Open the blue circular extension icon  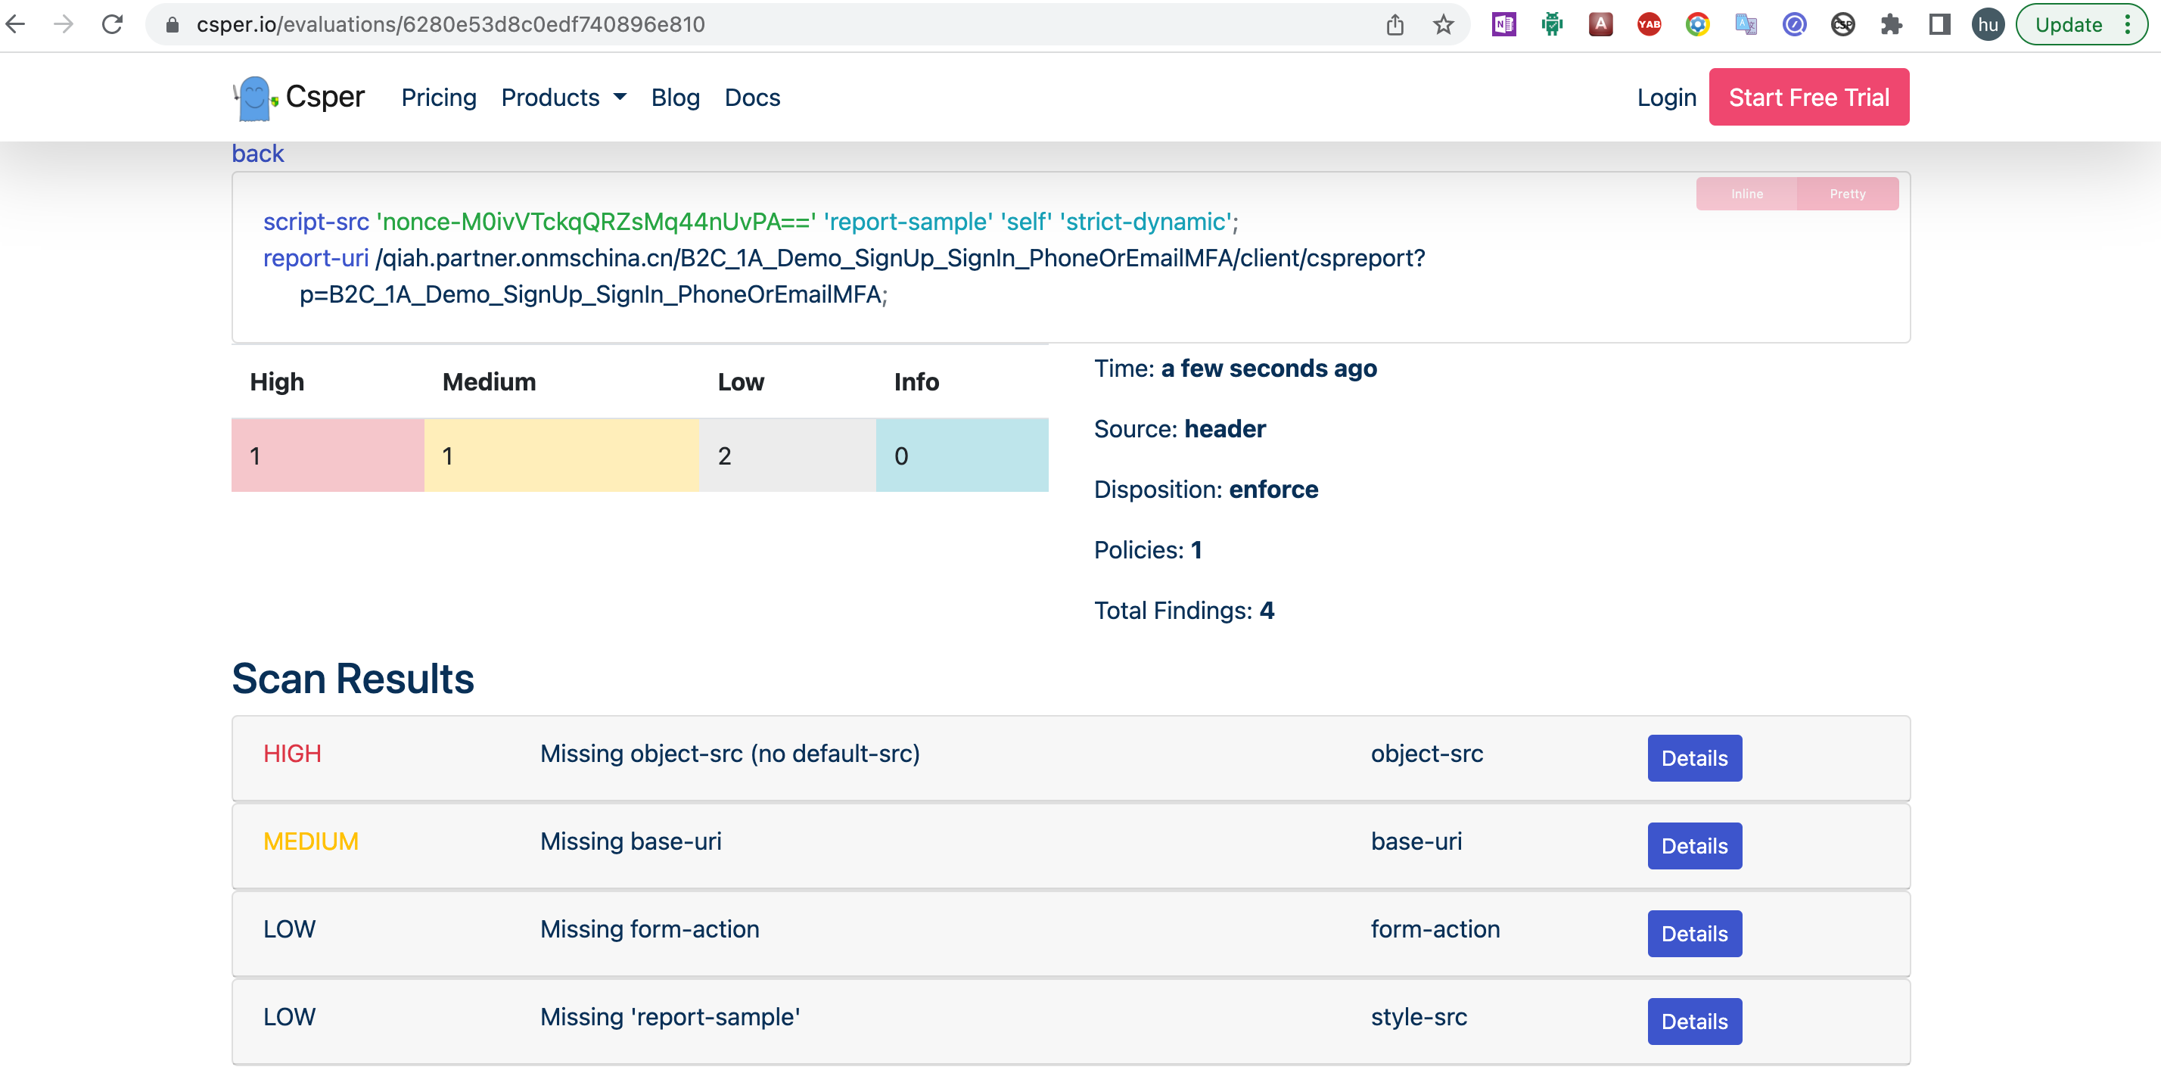click(1795, 24)
